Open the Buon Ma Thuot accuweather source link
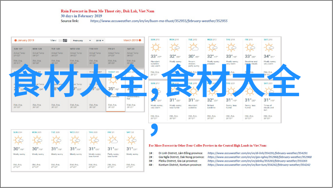Image resolution: width=333 pixels, height=188 pixels. tap(159, 21)
